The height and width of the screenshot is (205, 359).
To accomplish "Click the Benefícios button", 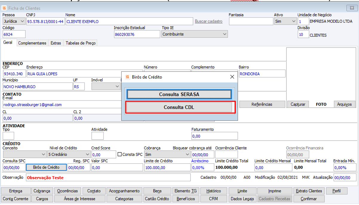I will tap(186, 199).
